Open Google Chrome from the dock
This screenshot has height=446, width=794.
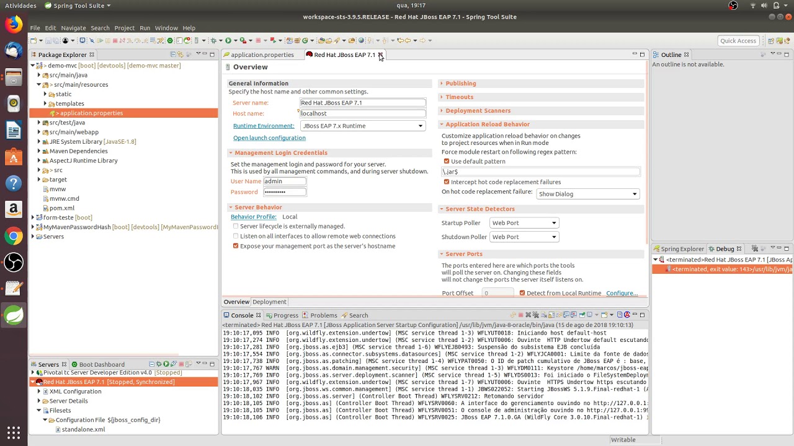click(x=14, y=236)
